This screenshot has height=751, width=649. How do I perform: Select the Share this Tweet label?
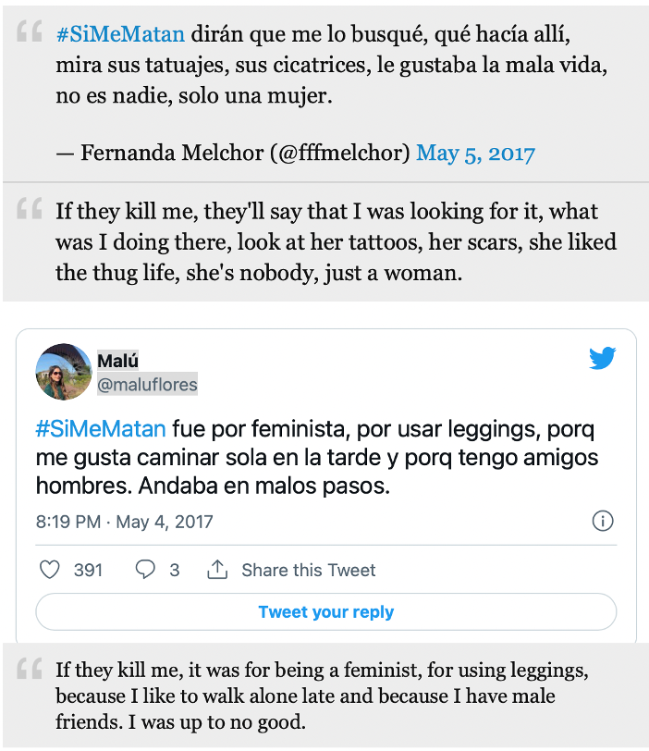pyautogui.click(x=308, y=570)
